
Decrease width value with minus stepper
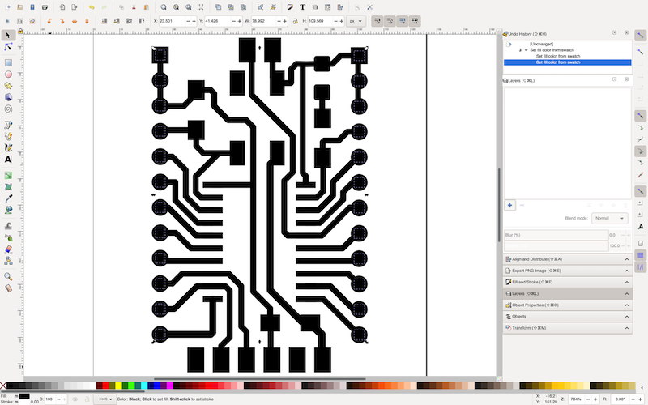tap(279, 21)
